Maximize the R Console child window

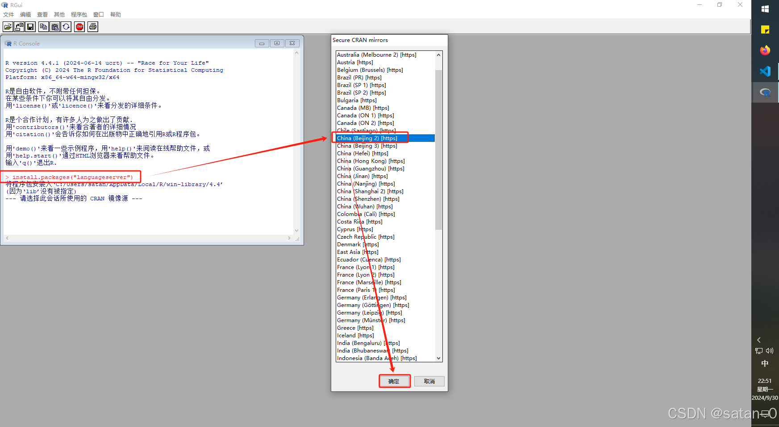[x=277, y=43]
